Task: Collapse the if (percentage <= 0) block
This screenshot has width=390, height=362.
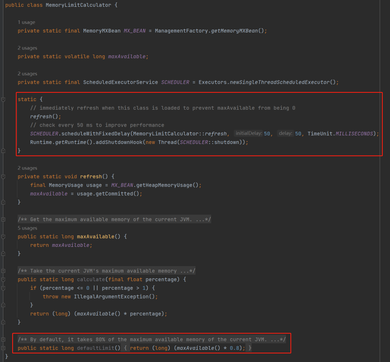Action: [x=3, y=288]
